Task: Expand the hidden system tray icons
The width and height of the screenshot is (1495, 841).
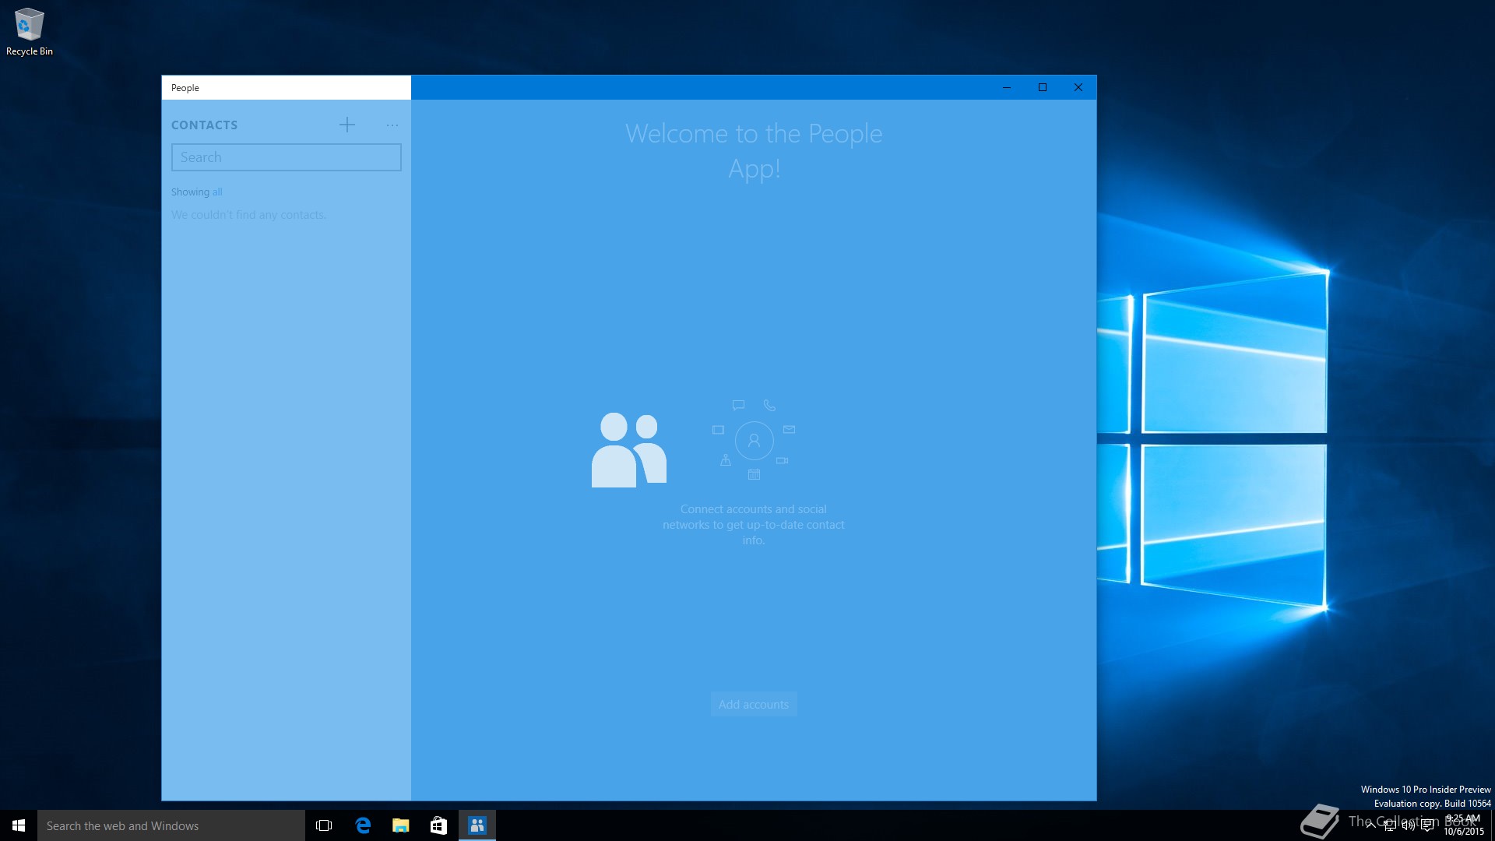Action: coord(1370,825)
